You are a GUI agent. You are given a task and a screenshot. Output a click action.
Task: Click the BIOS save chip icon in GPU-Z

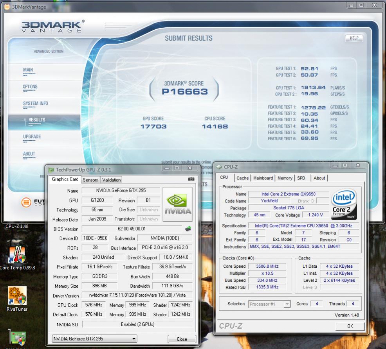(188, 229)
